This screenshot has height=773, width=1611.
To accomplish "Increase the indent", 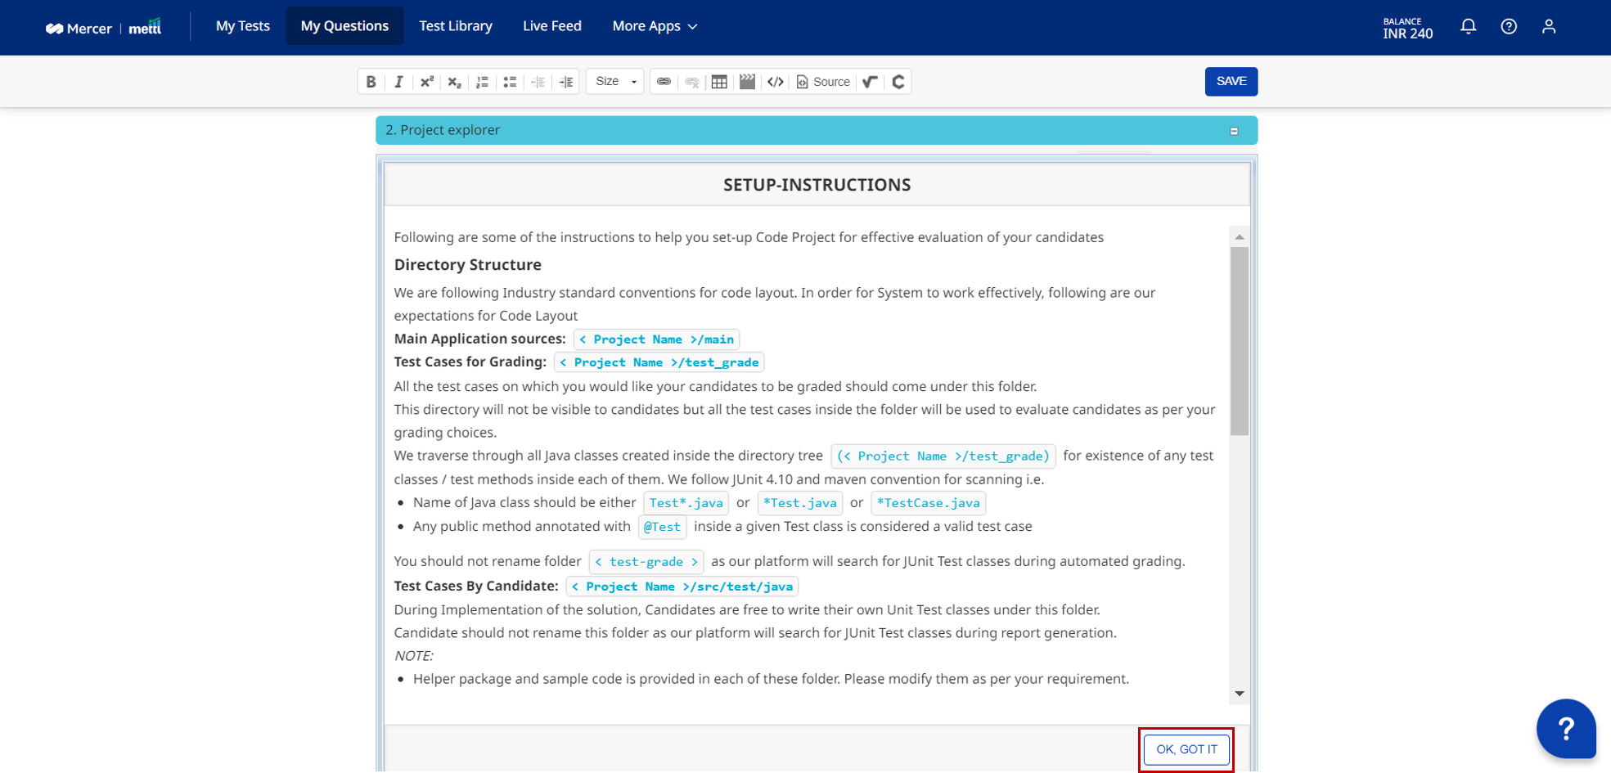I will point(566,82).
